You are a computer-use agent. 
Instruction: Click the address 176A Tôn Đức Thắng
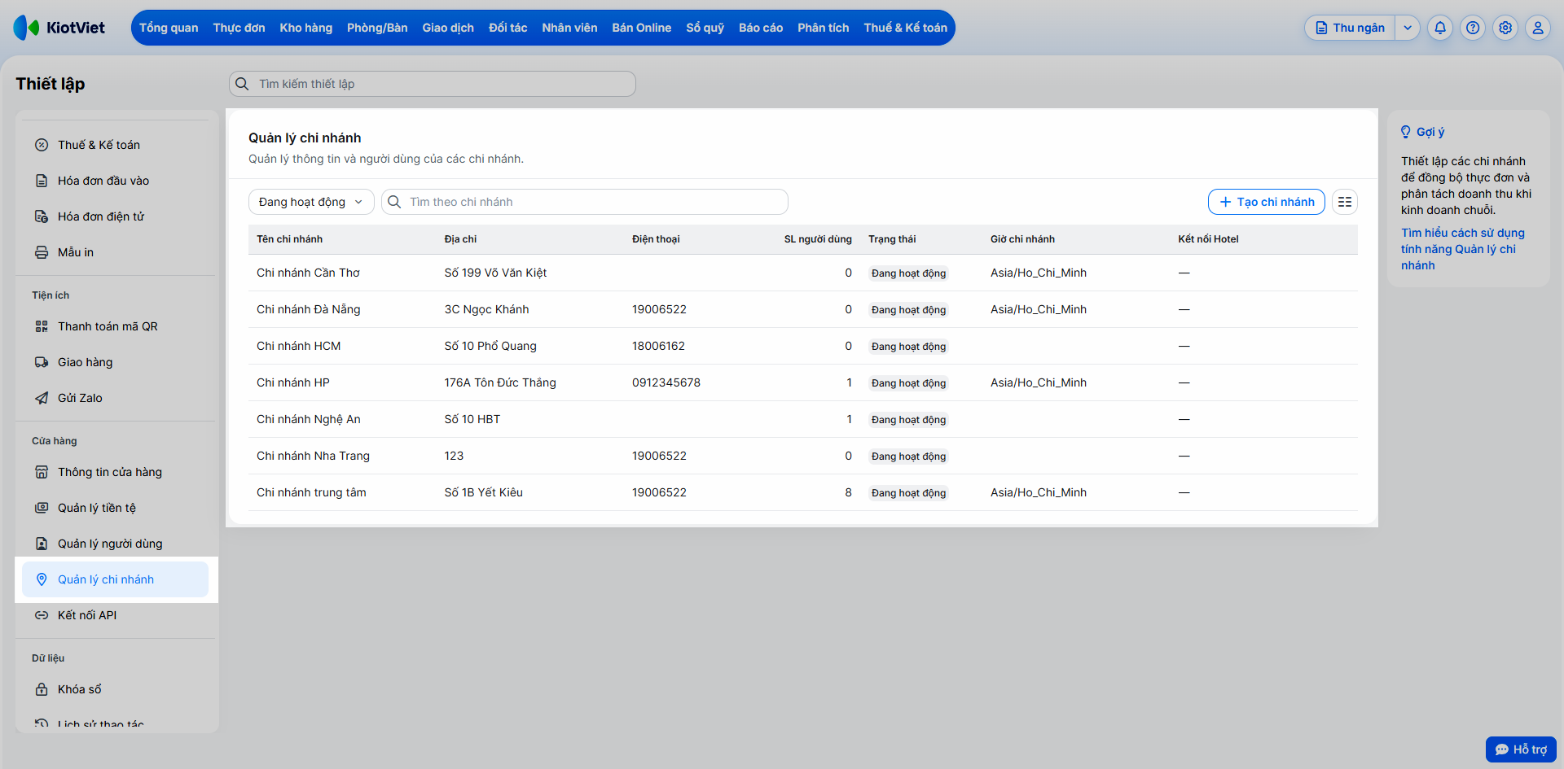point(500,382)
